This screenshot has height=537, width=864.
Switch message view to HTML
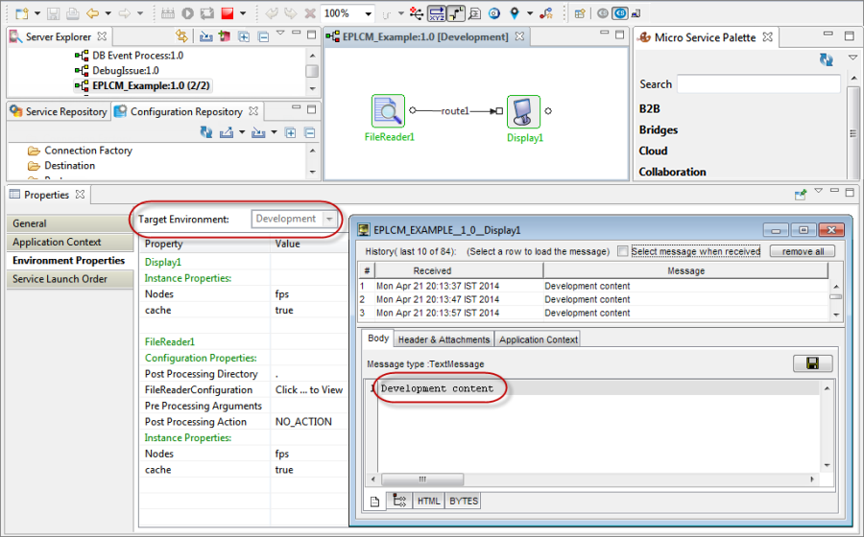tap(428, 502)
